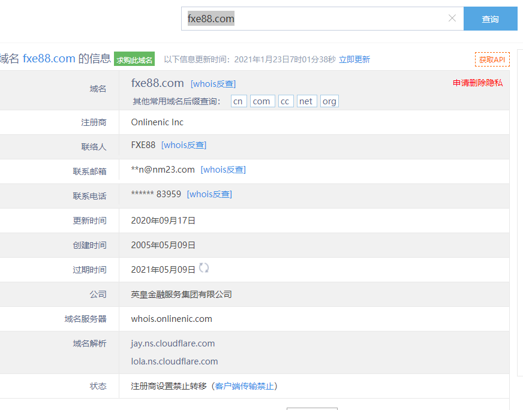This screenshot has width=523, height=410.
Task: Click the refresh spinner beside expiry date
Action: point(204,268)
